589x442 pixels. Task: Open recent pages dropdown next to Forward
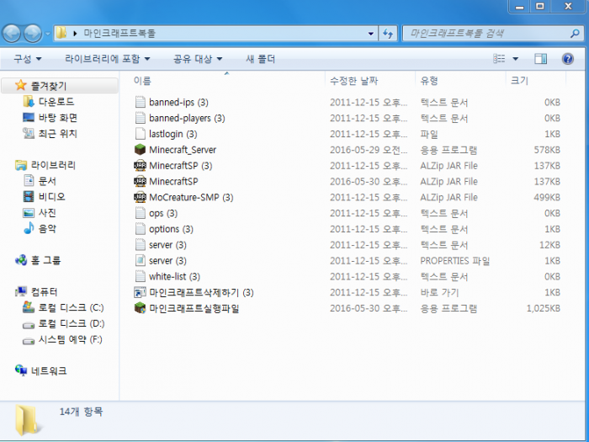click(x=48, y=34)
